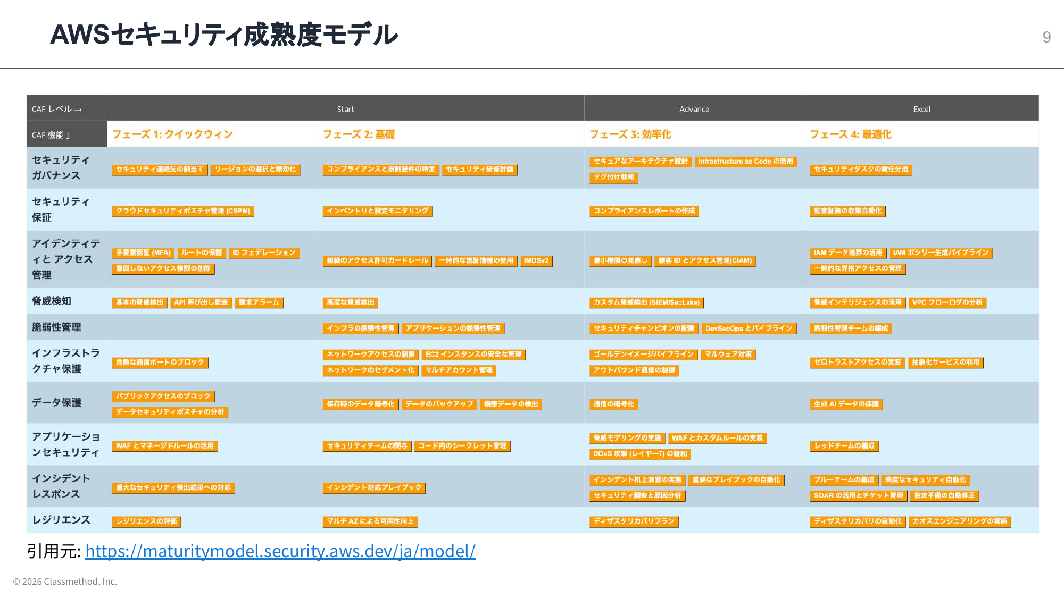Screen dimensions: 1064x598
Task: Select the '監査証拠の収集自動化' tag
Action: tap(847, 211)
